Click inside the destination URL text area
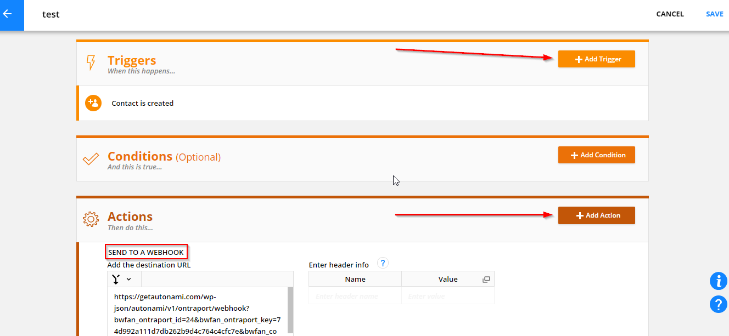This screenshot has width=729, height=336. click(198, 311)
